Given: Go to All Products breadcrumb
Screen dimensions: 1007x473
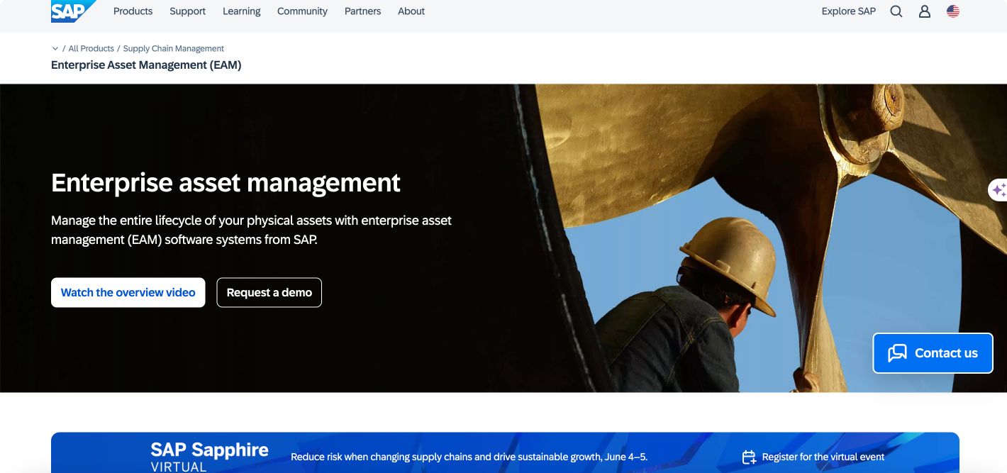Looking at the screenshot, I should click(91, 49).
